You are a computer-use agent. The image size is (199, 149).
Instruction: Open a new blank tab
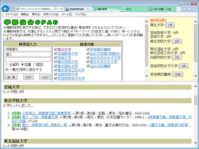click(179, 9)
